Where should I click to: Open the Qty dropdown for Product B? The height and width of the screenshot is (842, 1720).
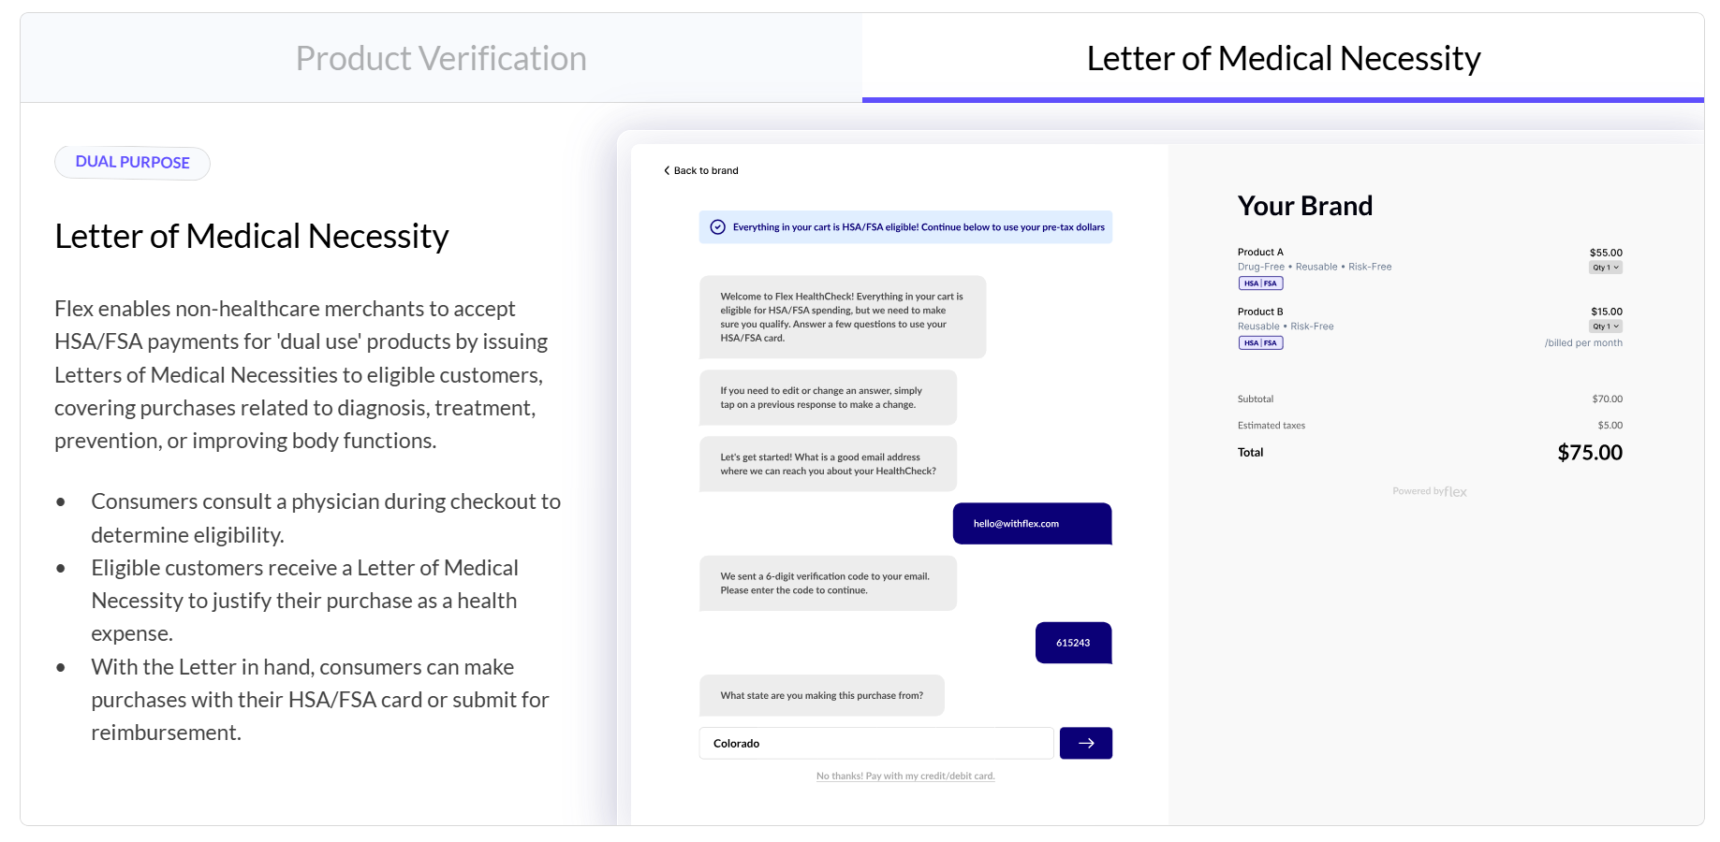[x=1605, y=327]
